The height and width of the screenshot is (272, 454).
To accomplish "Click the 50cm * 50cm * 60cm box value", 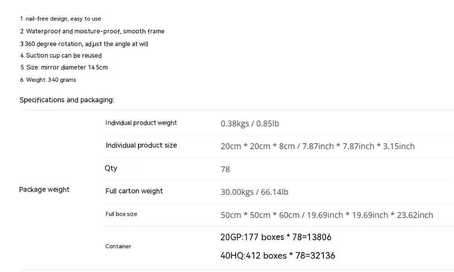I will [x=327, y=215].
